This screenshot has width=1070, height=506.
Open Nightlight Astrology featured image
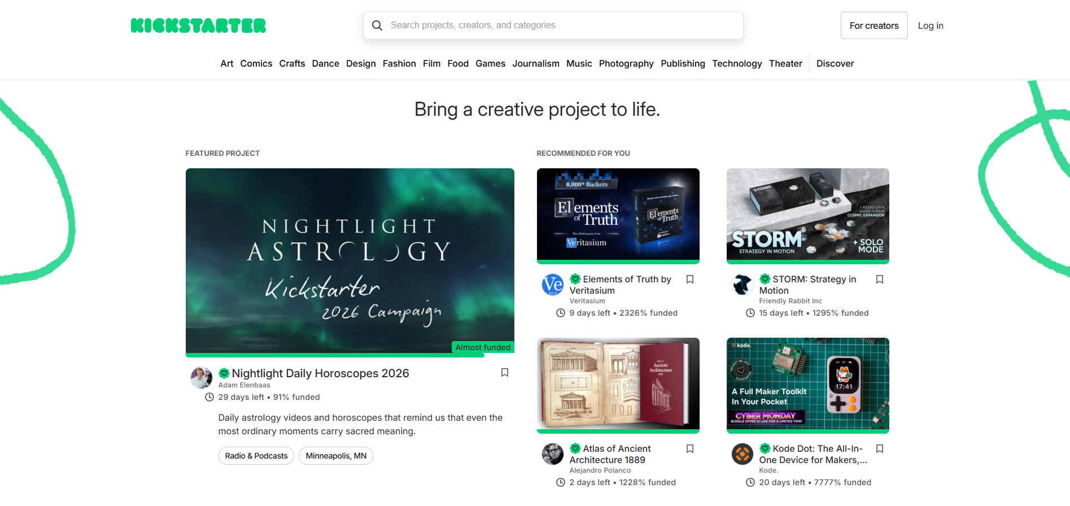click(350, 261)
